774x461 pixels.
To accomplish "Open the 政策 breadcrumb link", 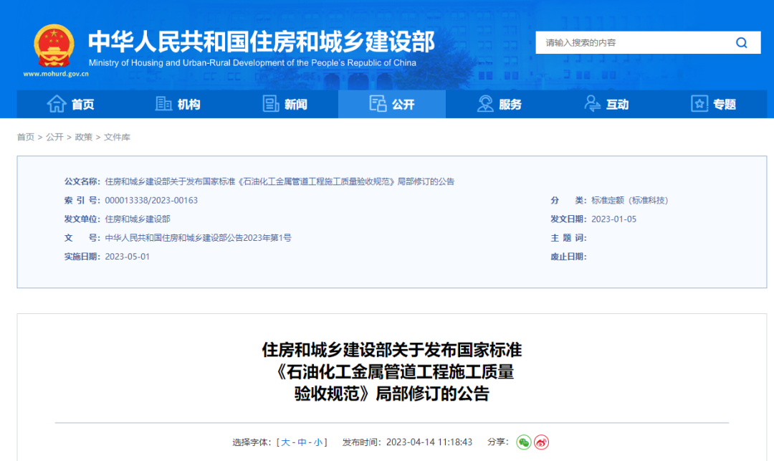I will coord(83,136).
